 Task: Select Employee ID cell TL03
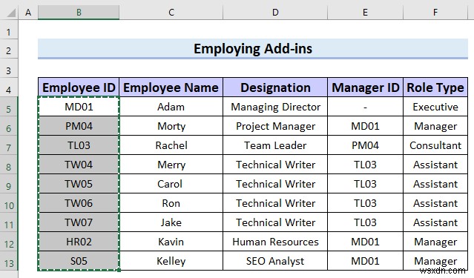(x=79, y=145)
